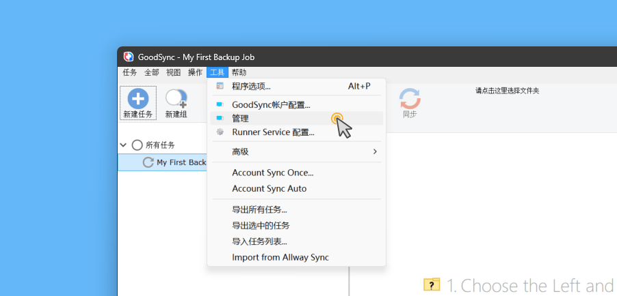The height and width of the screenshot is (296, 617).
Task: Click the gear icon beside Runner Service 配置
Action: 220,132
